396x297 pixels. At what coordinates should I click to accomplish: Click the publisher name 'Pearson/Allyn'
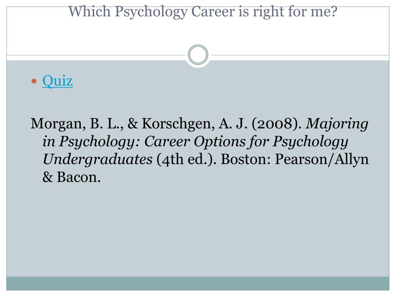322,159
